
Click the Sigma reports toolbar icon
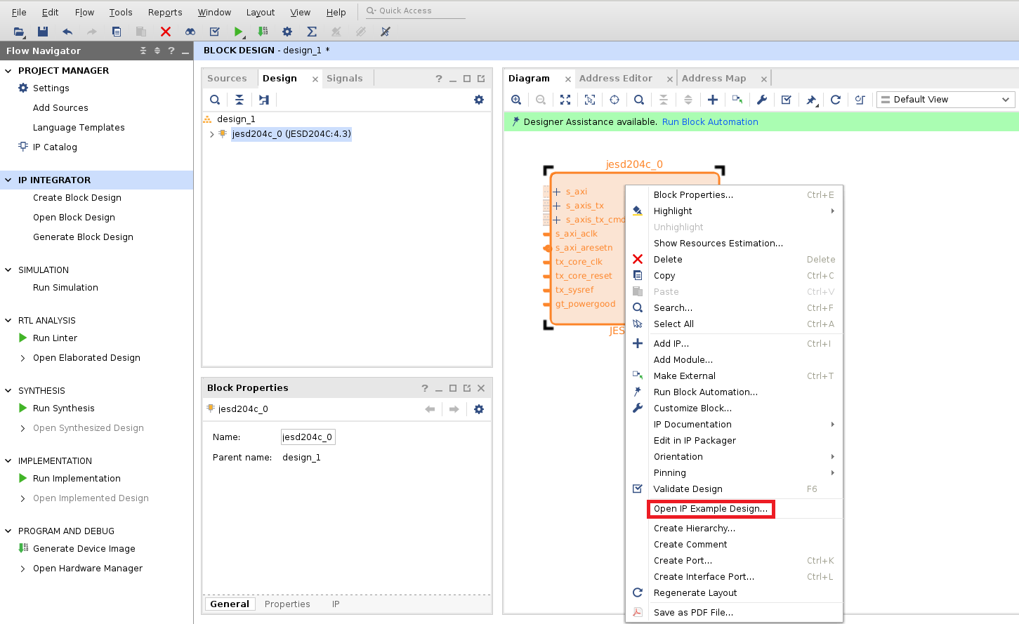[312, 32]
